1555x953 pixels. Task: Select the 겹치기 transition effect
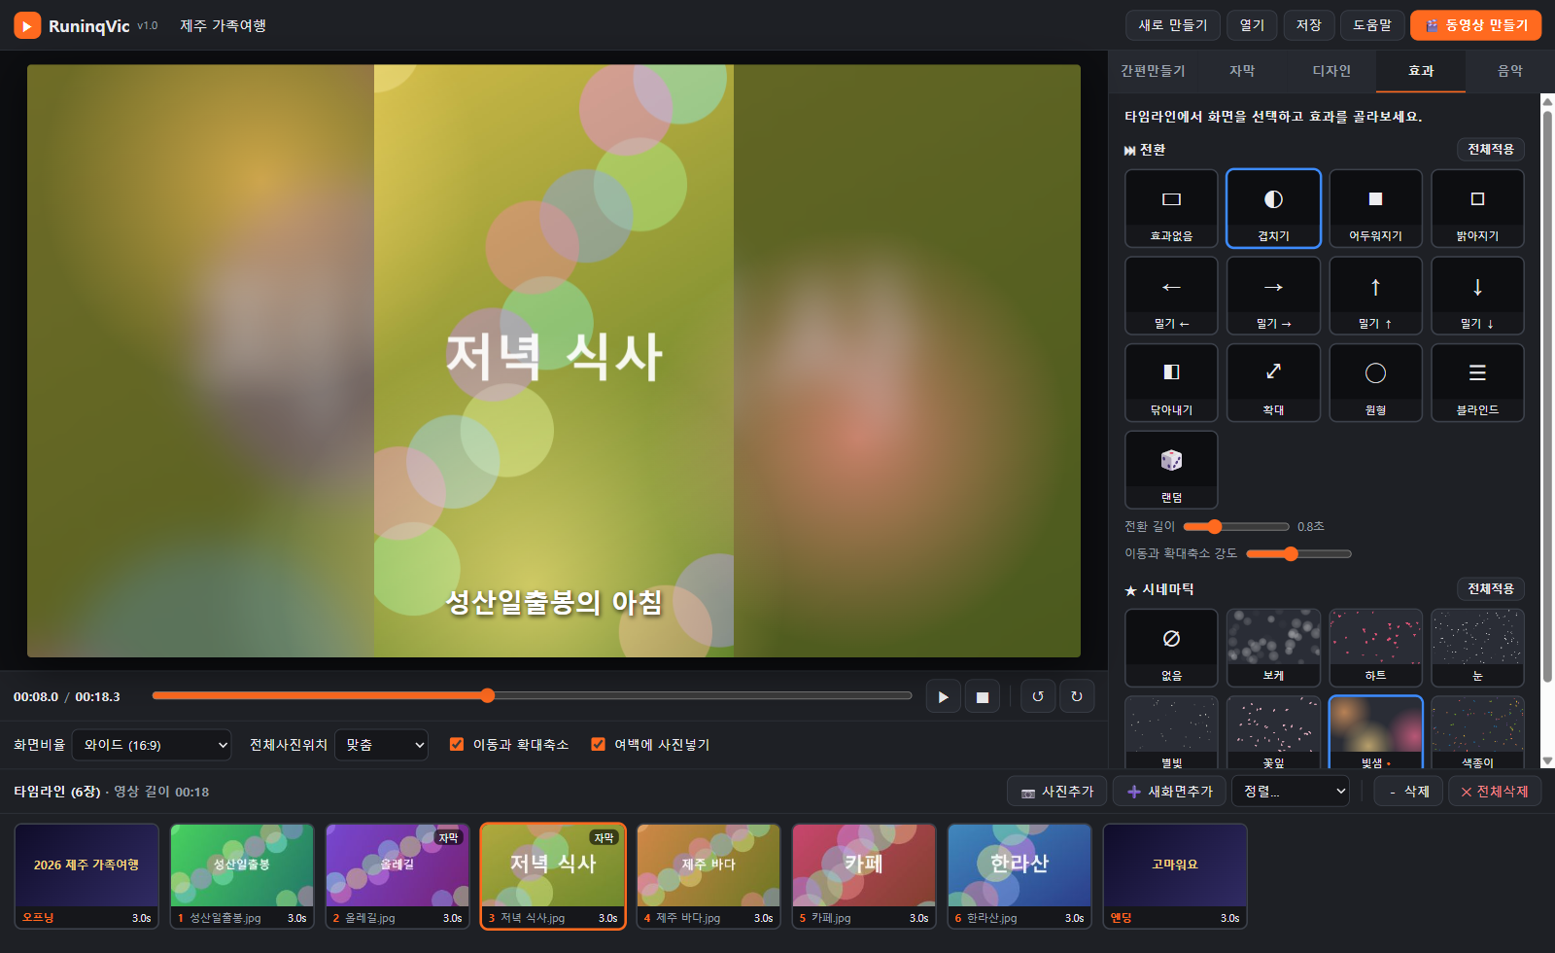coord(1273,208)
